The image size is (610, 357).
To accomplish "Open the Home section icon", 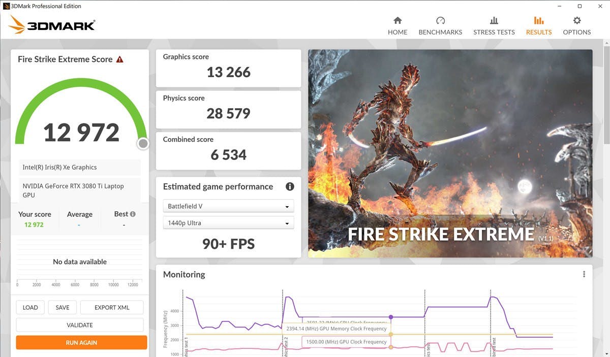I will [x=398, y=21].
